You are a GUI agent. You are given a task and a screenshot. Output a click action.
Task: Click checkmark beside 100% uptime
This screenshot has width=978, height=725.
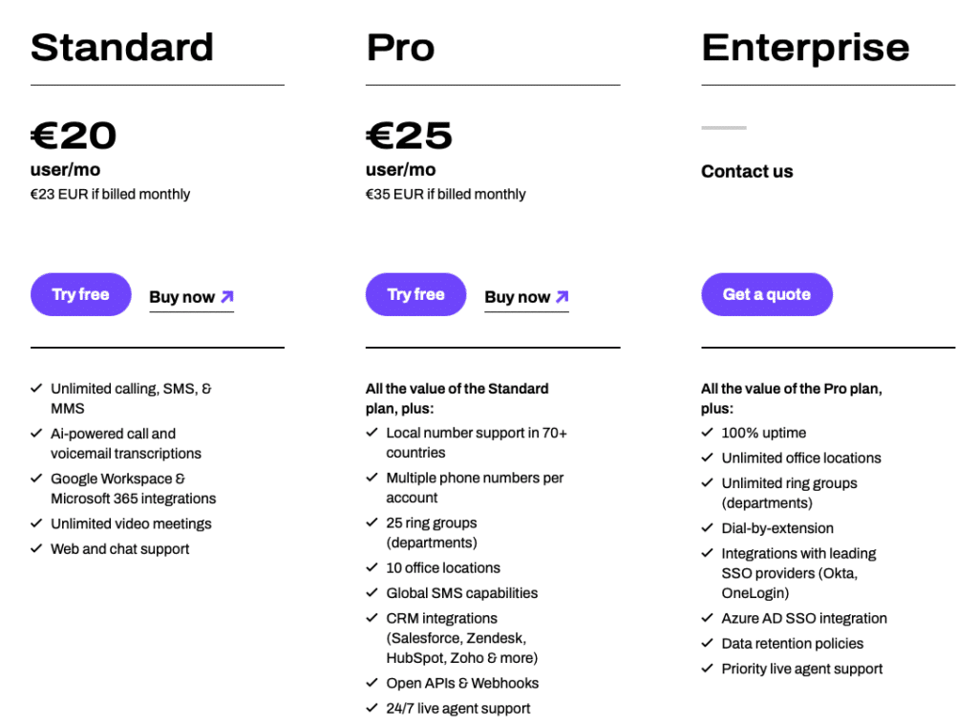(707, 433)
